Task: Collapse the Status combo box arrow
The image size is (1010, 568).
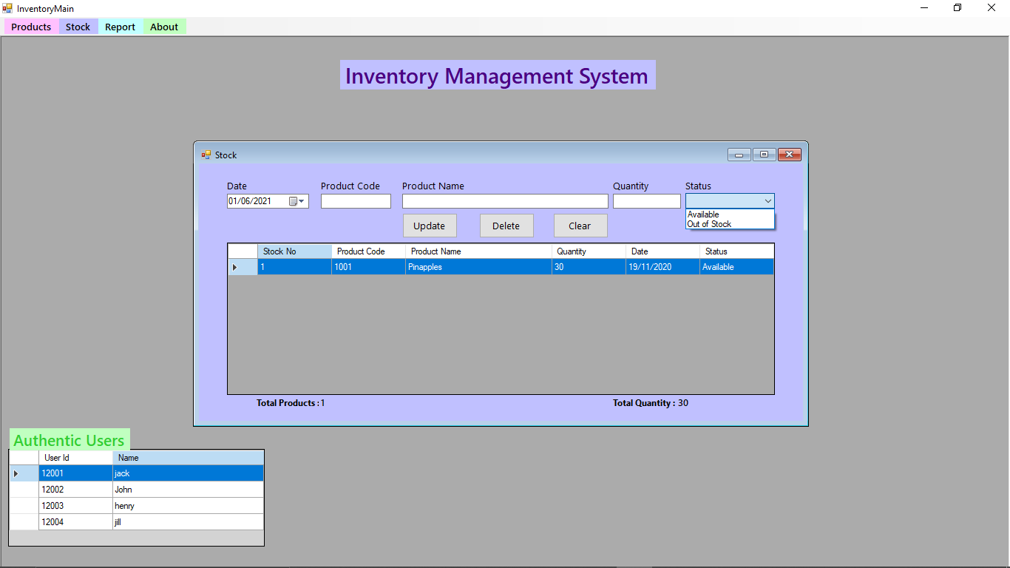Action: [x=767, y=201]
